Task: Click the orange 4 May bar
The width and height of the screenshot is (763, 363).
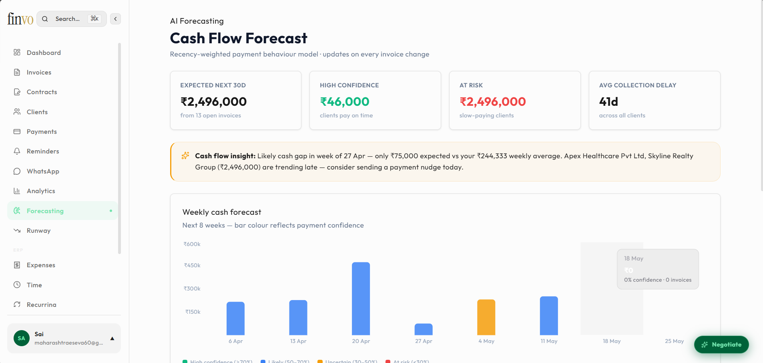Action: (486, 317)
